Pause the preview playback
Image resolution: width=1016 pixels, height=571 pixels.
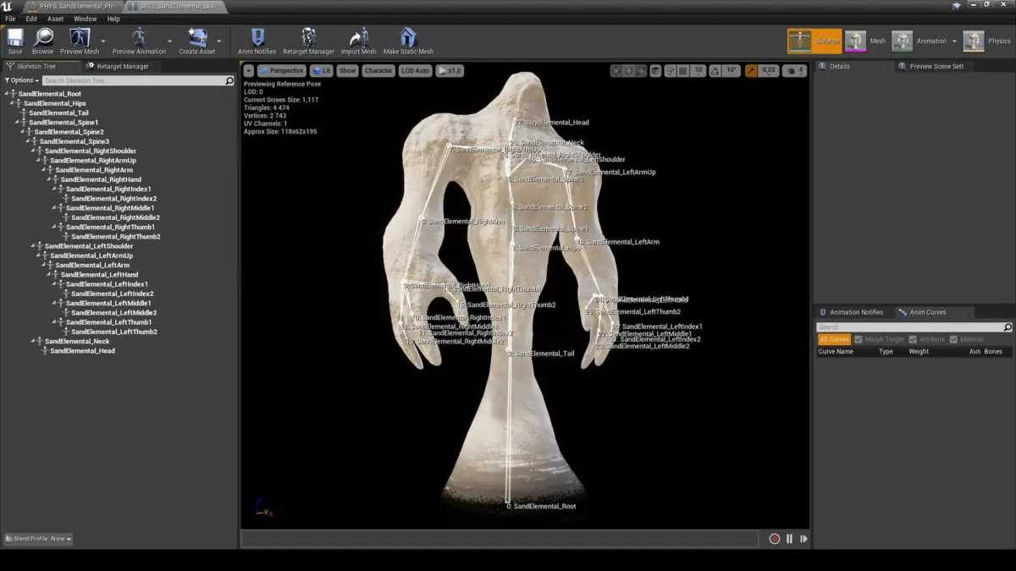[789, 539]
